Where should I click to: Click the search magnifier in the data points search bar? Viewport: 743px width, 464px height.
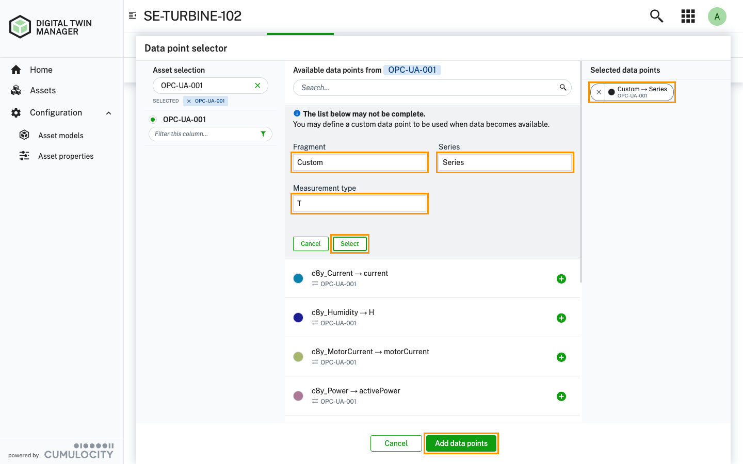(562, 87)
